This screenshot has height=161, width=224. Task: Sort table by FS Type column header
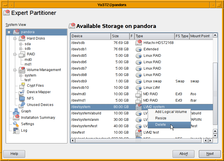pyautogui.click(x=182, y=36)
